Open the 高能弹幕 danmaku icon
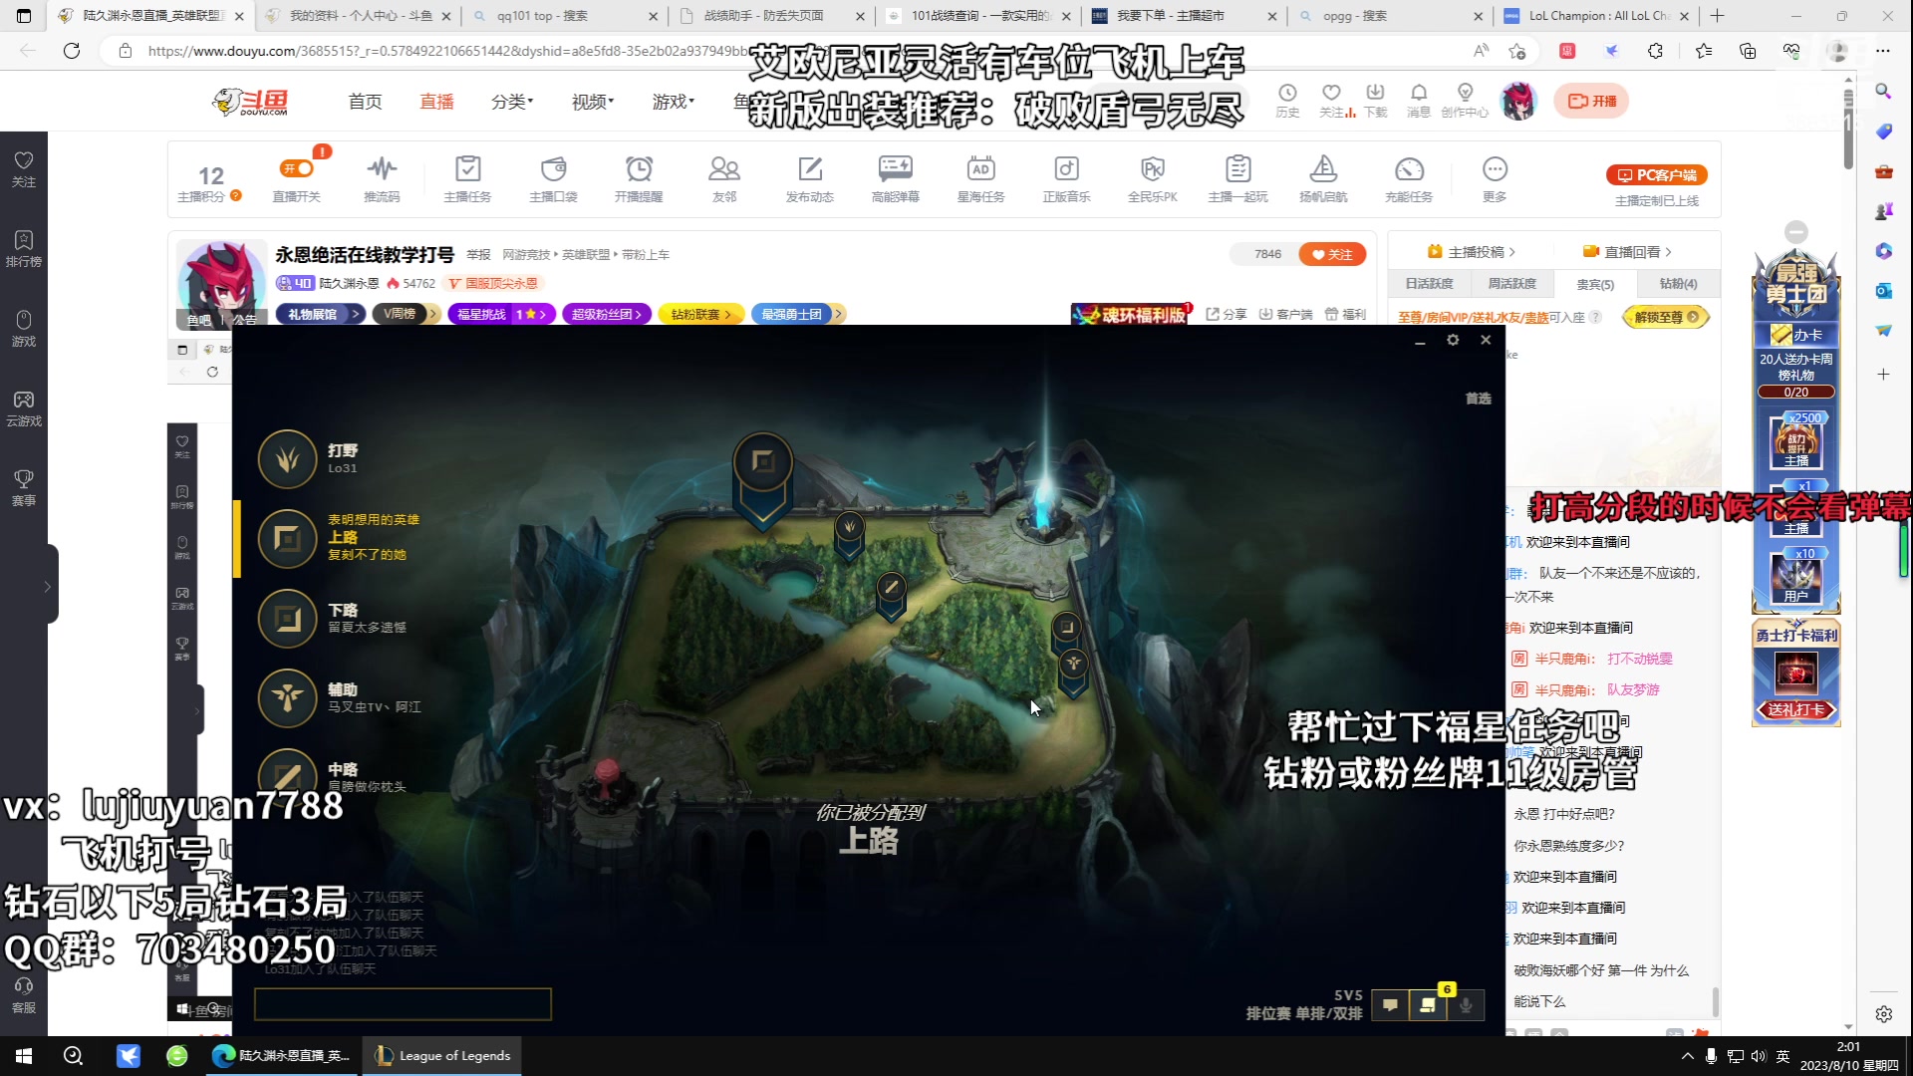The height and width of the screenshot is (1076, 1913). 896,179
